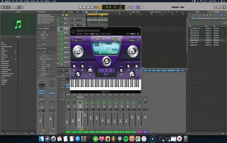Open the Toolbar button in control bar
227x143 pixels.
click(12, 7)
